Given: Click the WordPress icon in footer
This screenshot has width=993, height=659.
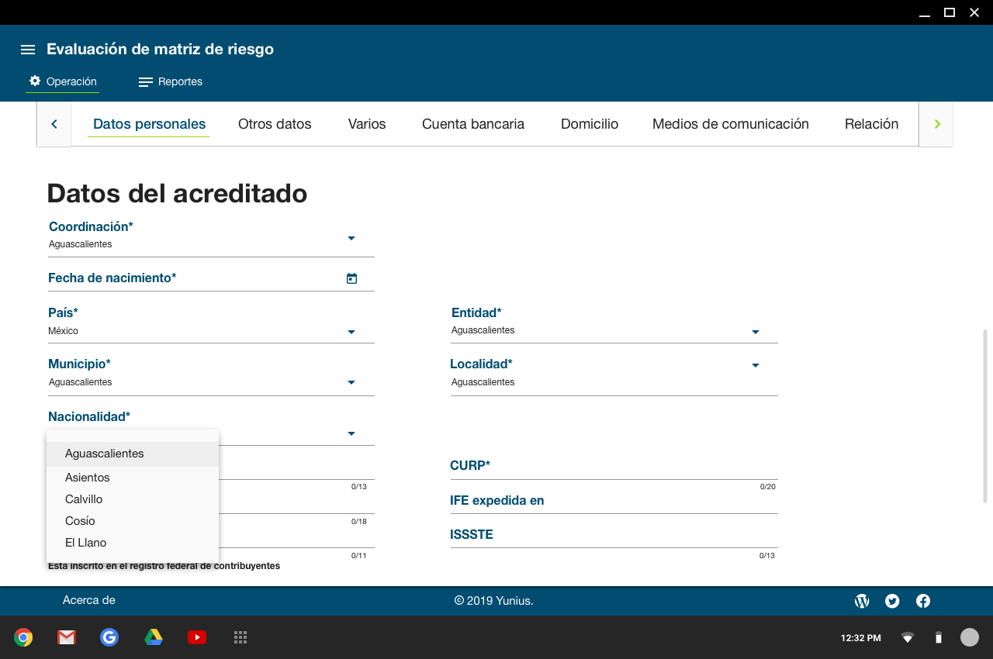Looking at the screenshot, I should 861,601.
